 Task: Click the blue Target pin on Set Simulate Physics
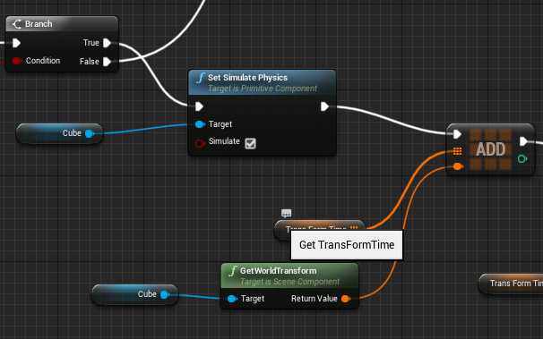coord(200,124)
